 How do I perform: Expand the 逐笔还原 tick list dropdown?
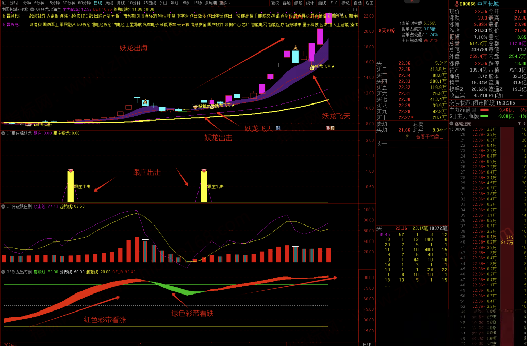click(452, 124)
